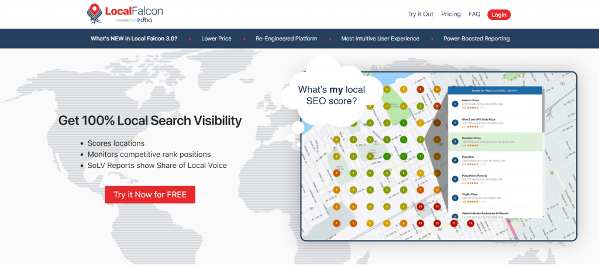Select the highlighted Domino's Pizza result row
The width and height of the screenshot is (599, 268).
pyautogui.click(x=495, y=141)
